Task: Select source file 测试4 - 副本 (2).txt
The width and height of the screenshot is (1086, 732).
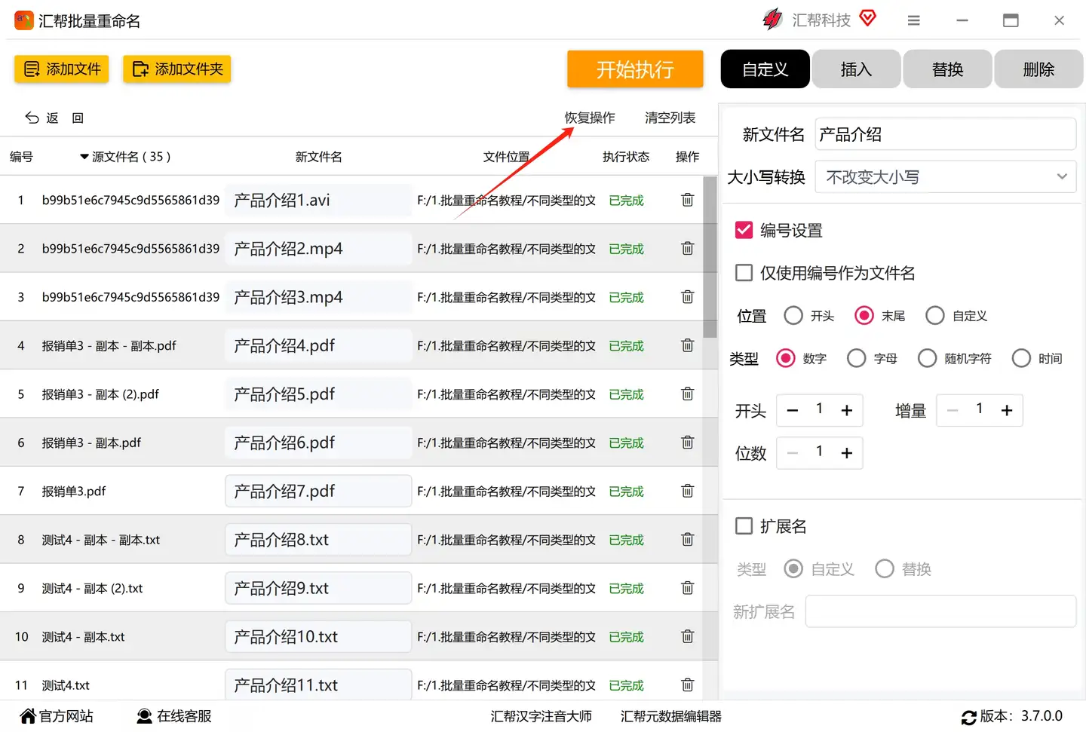Action: click(92, 588)
